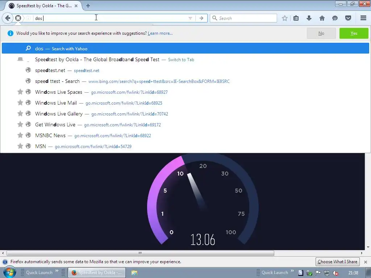Image resolution: width=371 pixels, height=278 pixels.
Task: Click the info icon in suggestions prompt
Action: 11,33
